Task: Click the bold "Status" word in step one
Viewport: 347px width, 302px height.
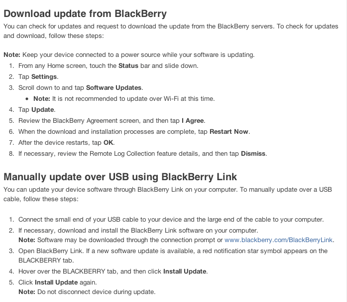Action: coord(128,66)
